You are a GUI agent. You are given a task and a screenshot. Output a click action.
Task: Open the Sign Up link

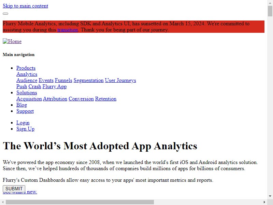pos(25,129)
